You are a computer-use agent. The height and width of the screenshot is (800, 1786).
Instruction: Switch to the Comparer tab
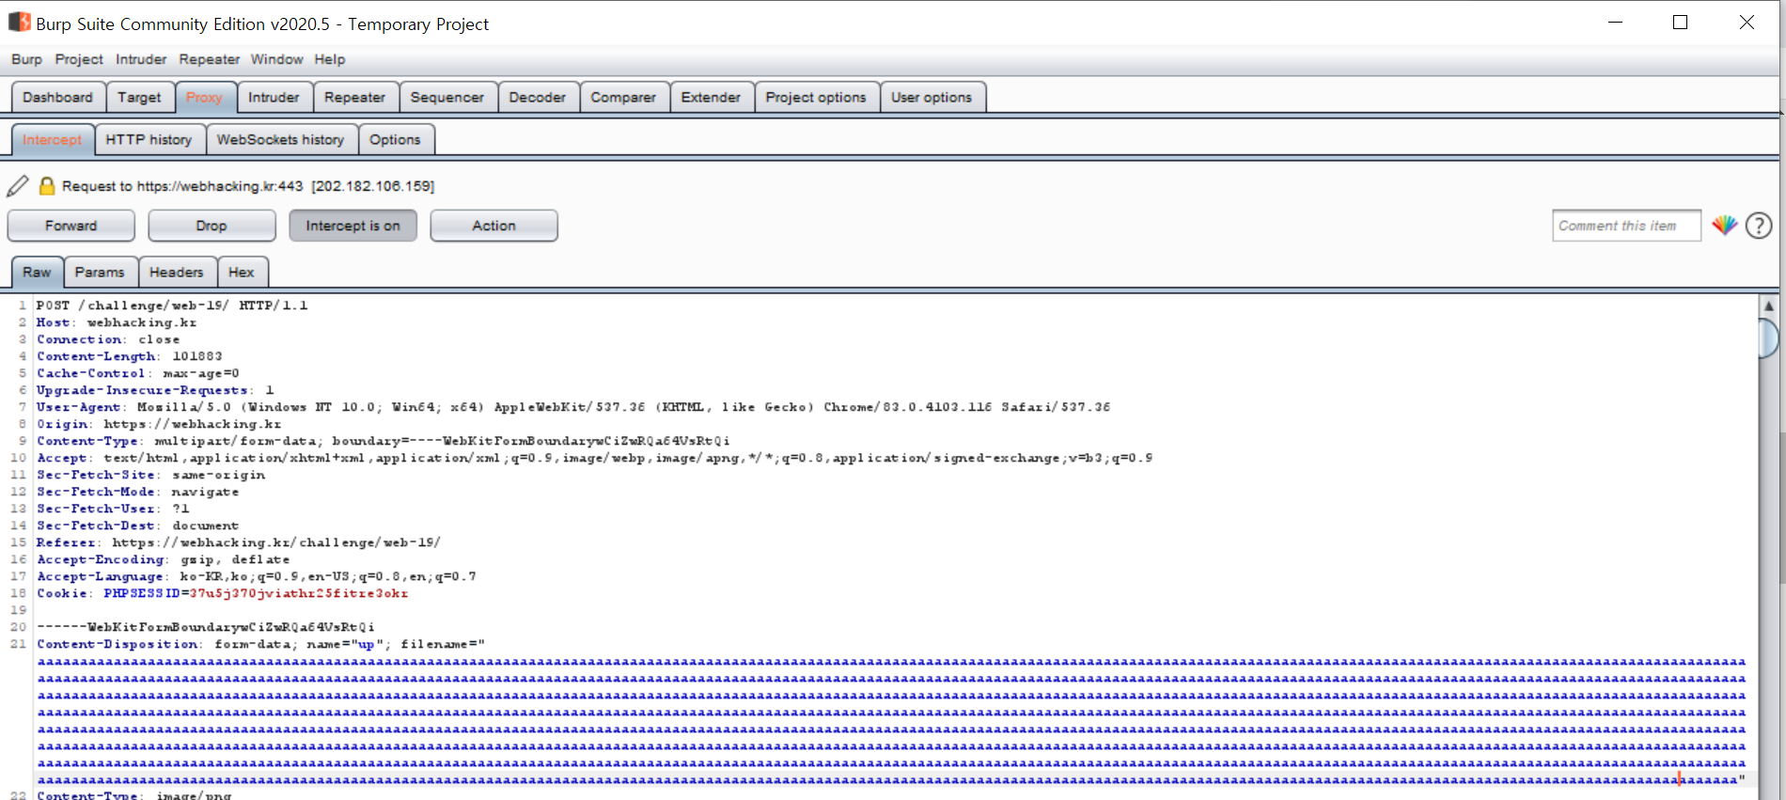tap(623, 97)
